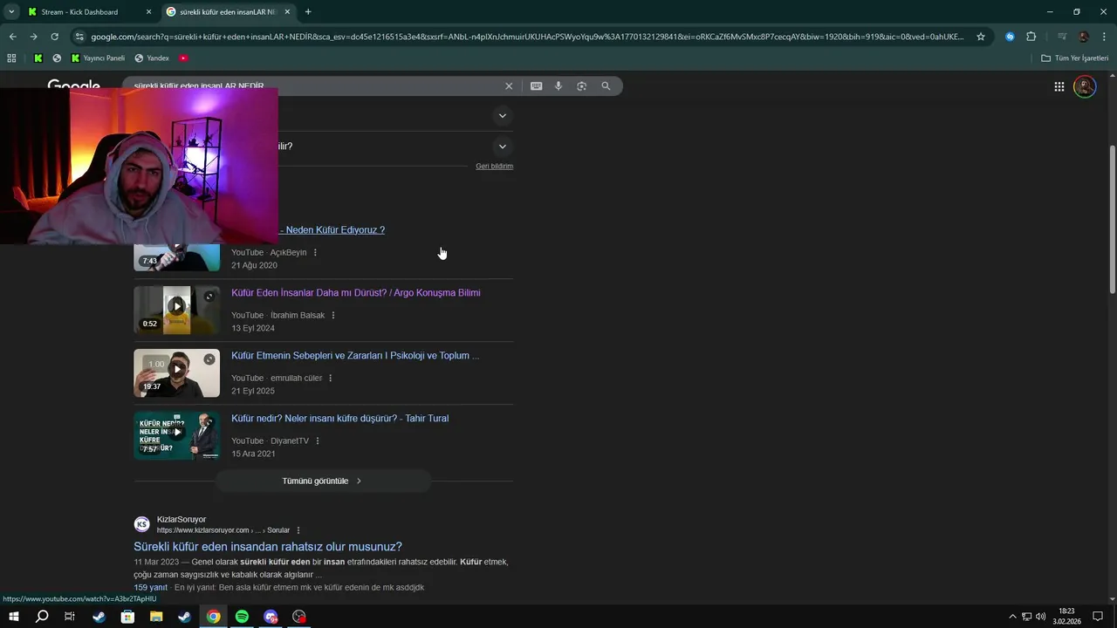The image size is (1117, 628).
Task: Open the first Kick bookmark icon
Action: point(38,58)
